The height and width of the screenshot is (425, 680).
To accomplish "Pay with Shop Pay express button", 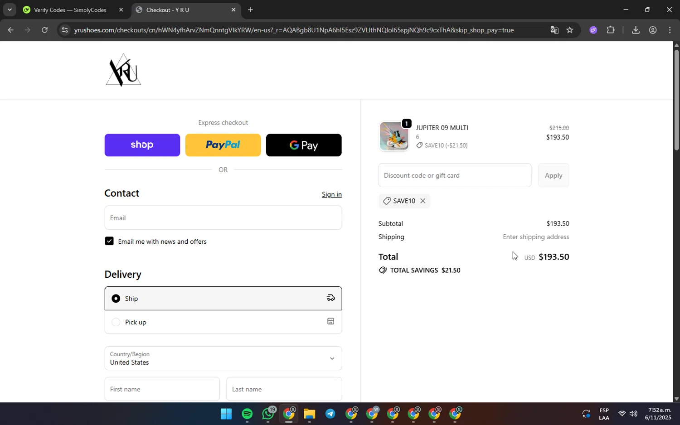I will click(142, 145).
